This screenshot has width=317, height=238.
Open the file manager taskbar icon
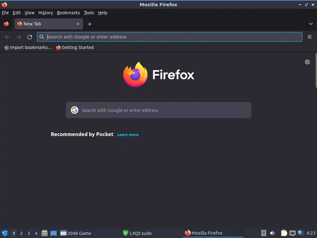point(45,233)
